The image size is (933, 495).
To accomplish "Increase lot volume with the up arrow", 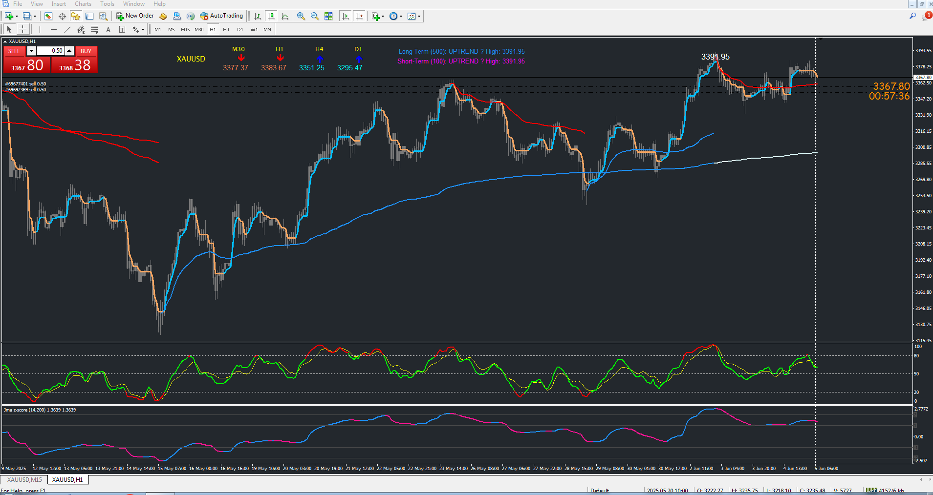I will [x=69, y=51].
